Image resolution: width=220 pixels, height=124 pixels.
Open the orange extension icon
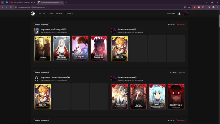point(199,7)
